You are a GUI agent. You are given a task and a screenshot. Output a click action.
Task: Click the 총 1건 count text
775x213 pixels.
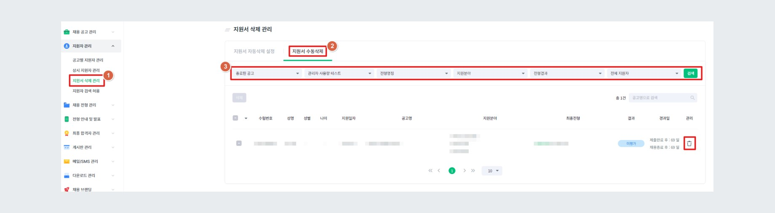tap(620, 98)
